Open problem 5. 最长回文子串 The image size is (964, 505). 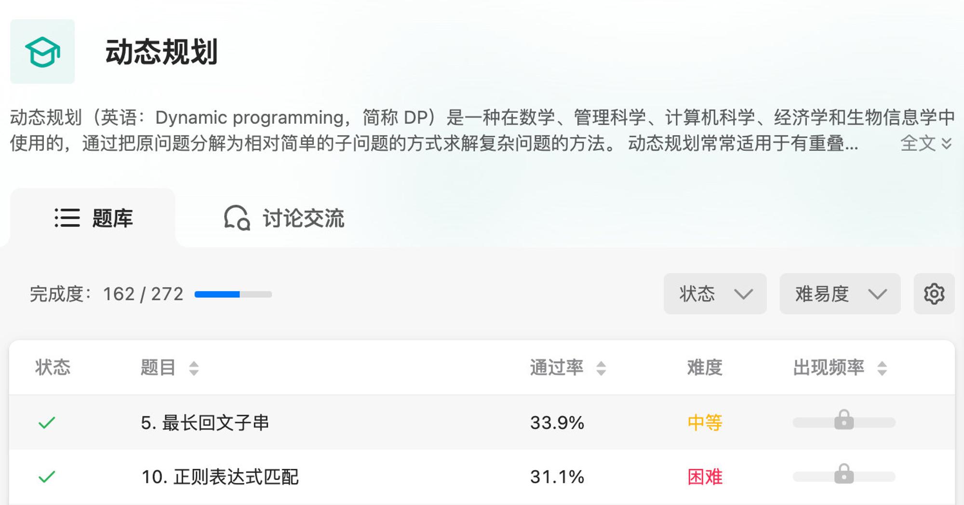[205, 423]
